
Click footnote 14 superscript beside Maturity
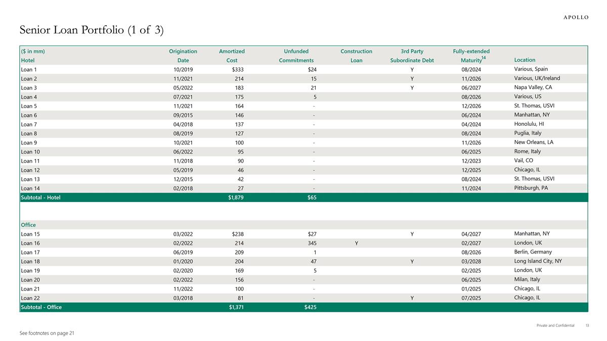click(x=484, y=58)
